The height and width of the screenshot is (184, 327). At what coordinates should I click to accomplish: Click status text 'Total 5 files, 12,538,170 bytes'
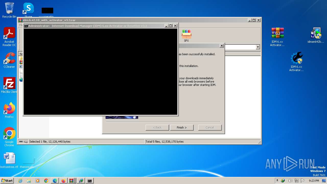point(165,142)
